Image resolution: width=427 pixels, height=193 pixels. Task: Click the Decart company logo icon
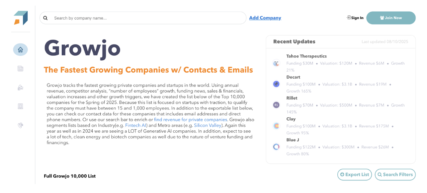click(x=276, y=84)
